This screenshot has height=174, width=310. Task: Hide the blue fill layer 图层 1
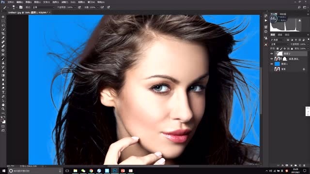(x=272, y=64)
